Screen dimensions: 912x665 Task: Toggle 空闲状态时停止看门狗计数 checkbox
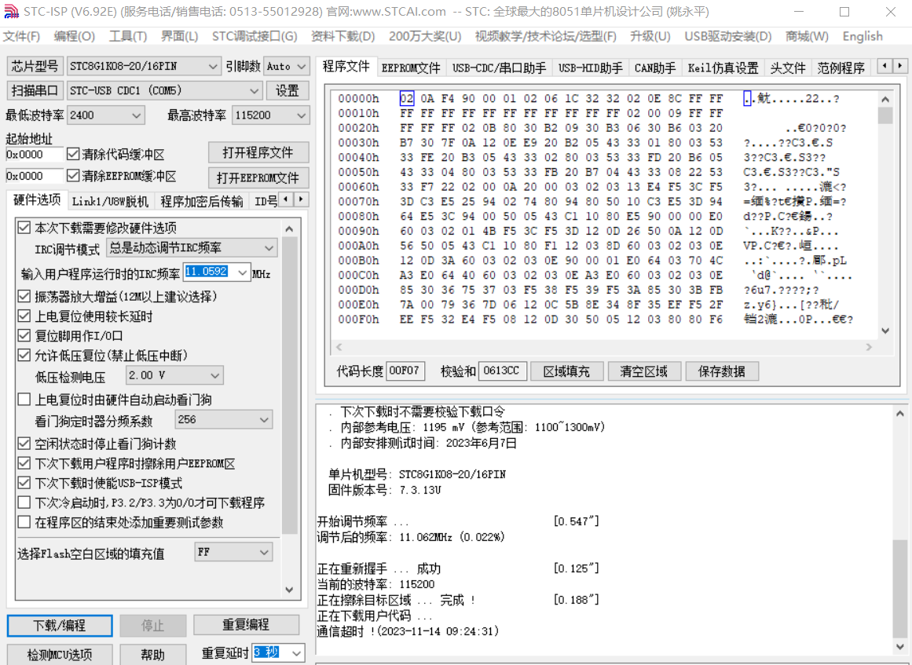(24, 444)
